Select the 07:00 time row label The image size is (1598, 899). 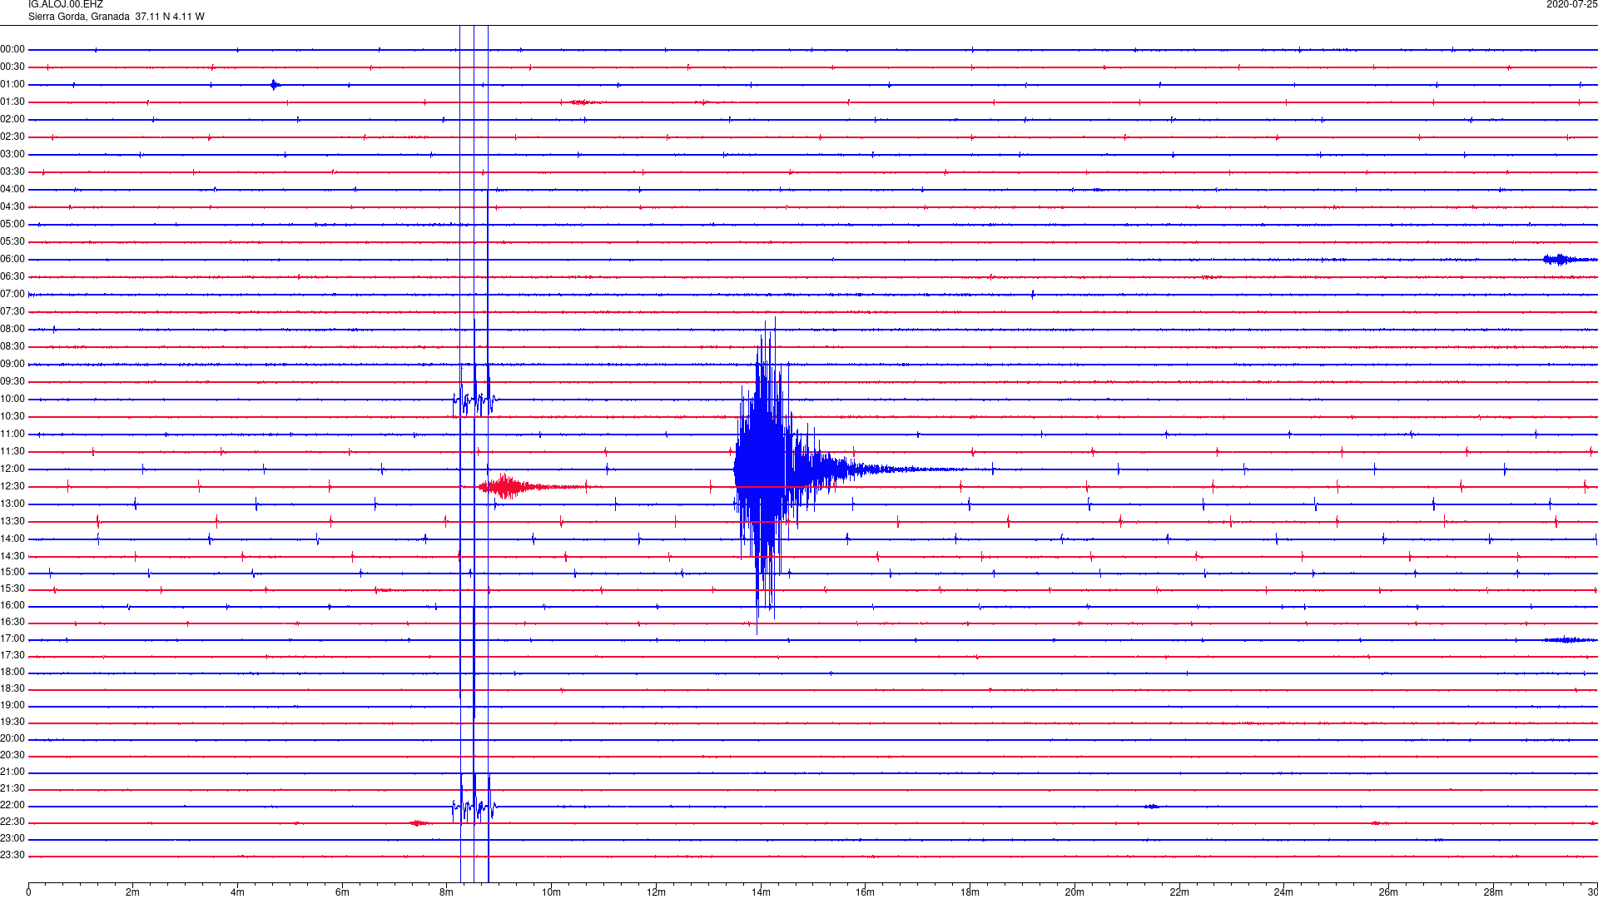[x=12, y=295]
